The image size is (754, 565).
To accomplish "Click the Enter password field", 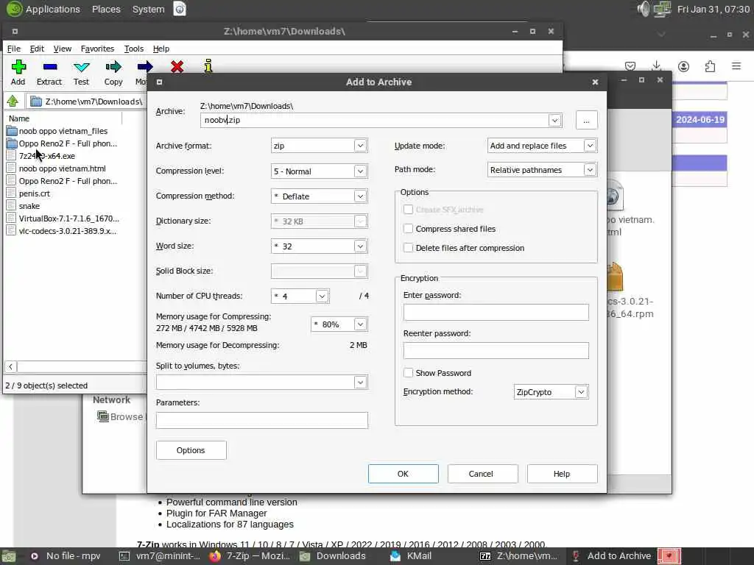I will tap(496, 312).
